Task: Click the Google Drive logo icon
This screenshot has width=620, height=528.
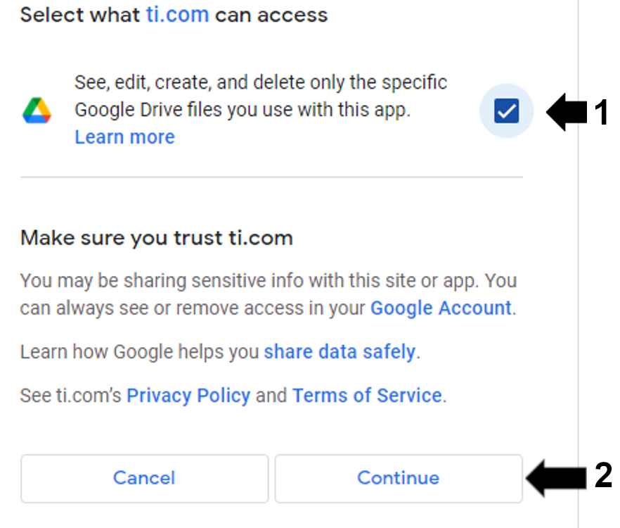Action: [37, 111]
